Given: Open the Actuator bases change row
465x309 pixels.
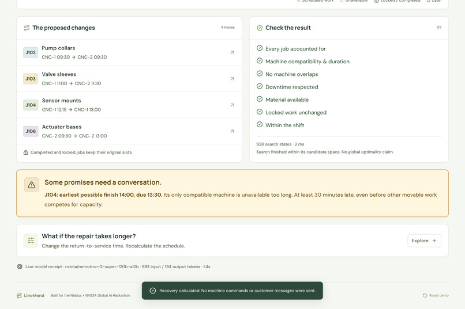Looking at the screenshot, I should tap(129, 131).
